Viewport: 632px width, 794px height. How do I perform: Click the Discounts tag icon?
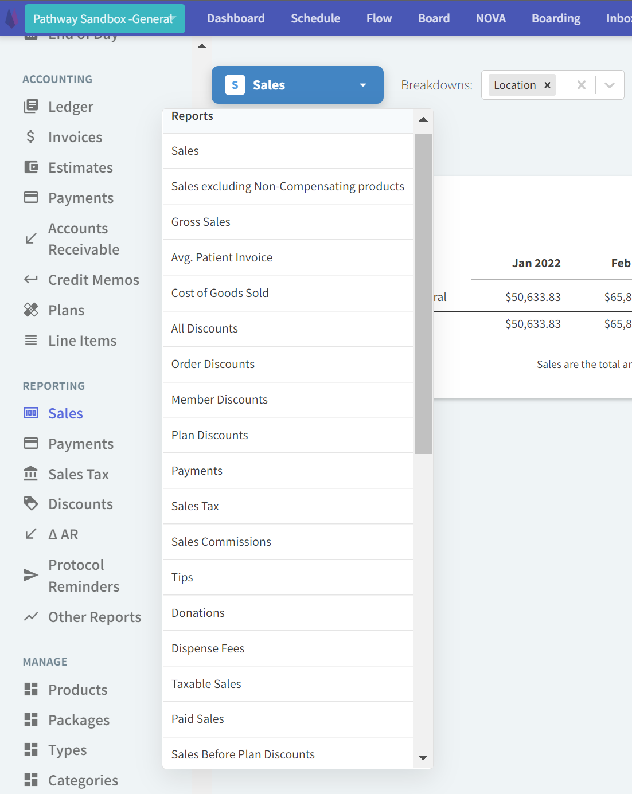click(x=31, y=504)
